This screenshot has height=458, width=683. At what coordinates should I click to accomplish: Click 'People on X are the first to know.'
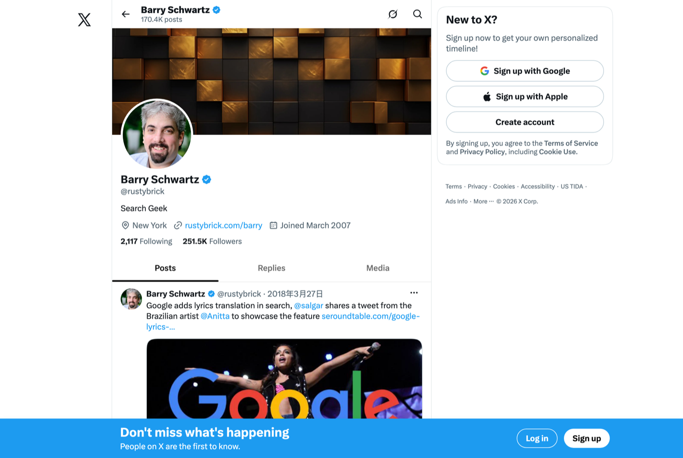(x=180, y=446)
